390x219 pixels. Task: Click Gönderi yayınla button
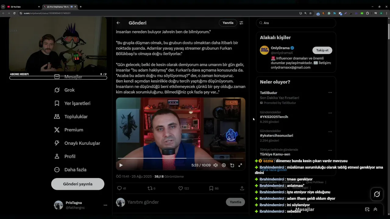[x=78, y=184]
